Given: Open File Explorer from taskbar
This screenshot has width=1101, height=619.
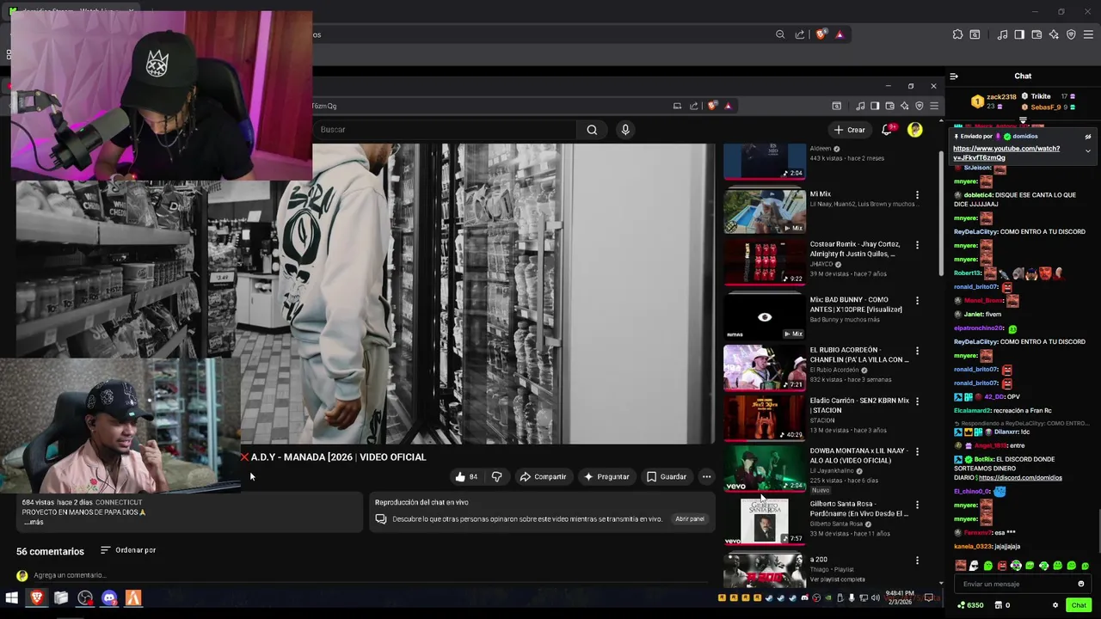Looking at the screenshot, I should (61, 598).
